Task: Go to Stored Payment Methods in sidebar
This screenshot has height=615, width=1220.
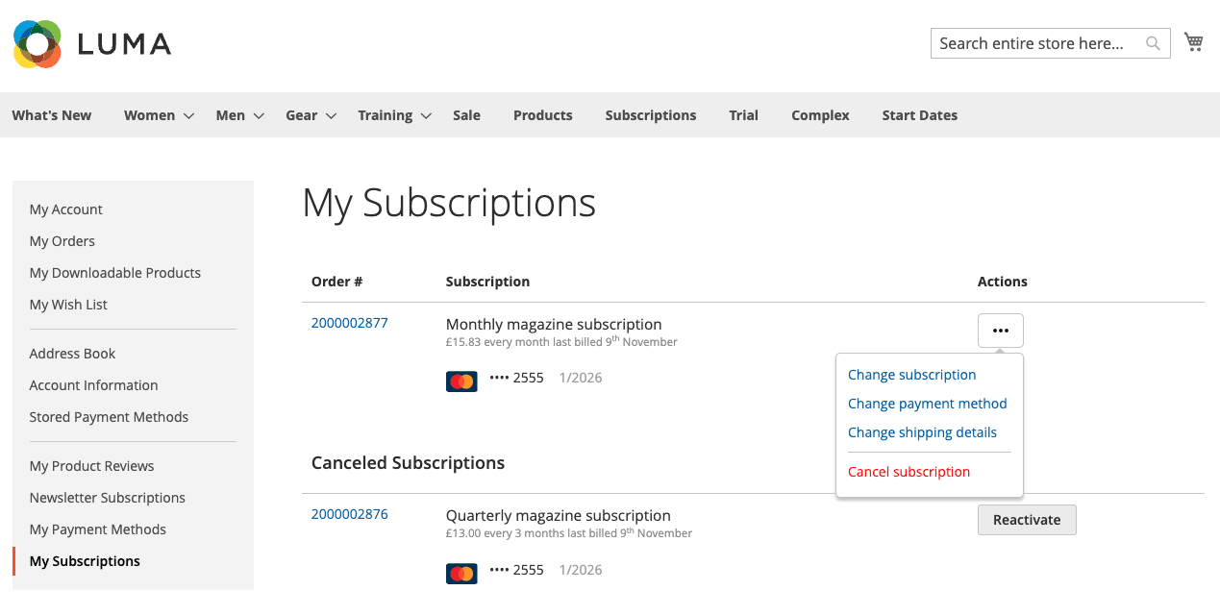Action: pyautogui.click(x=109, y=417)
